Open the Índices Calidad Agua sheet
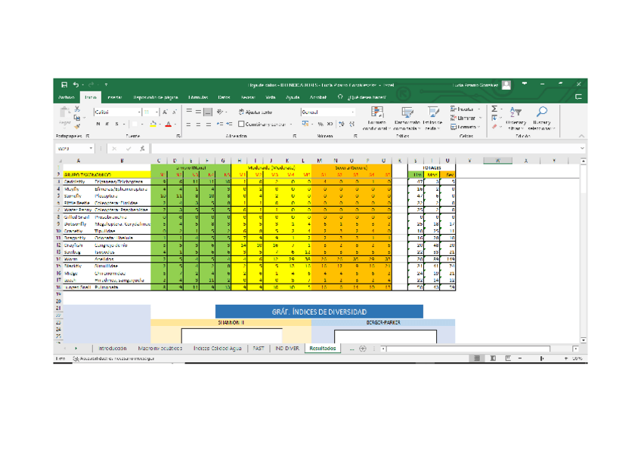The height and width of the screenshot is (452, 641). pyautogui.click(x=217, y=349)
